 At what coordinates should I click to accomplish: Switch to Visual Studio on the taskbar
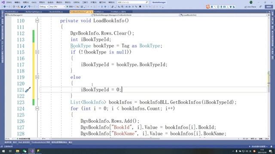coord(31,151)
